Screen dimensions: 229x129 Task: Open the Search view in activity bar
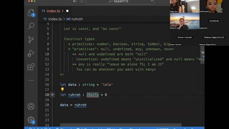point(31,26)
